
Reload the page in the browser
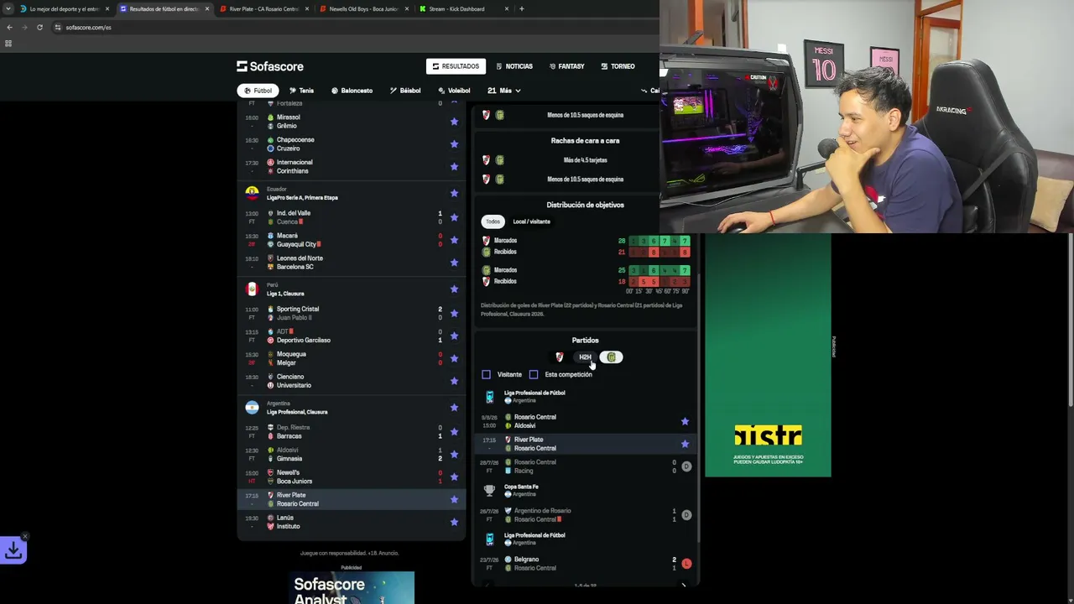tap(39, 27)
